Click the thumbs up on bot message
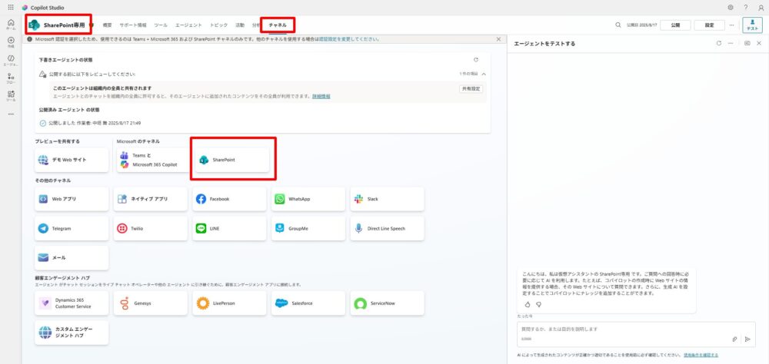Viewport: 769px width, 364px height. point(528,304)
